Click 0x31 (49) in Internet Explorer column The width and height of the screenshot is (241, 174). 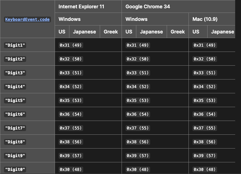tap(71, 45)
